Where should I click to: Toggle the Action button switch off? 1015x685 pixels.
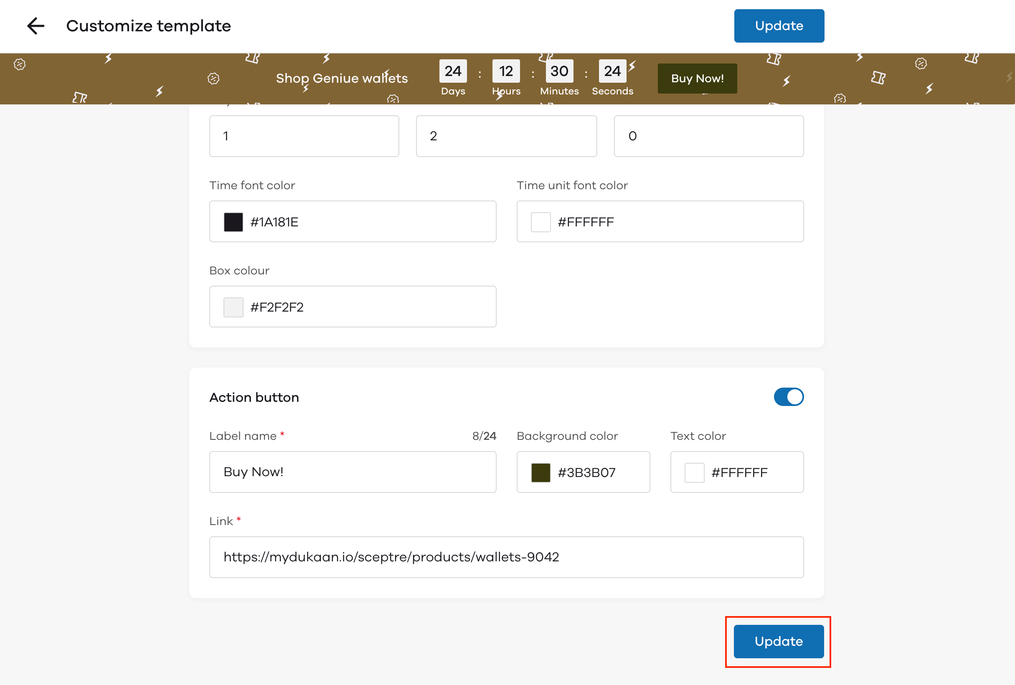(x=788, y=397)
